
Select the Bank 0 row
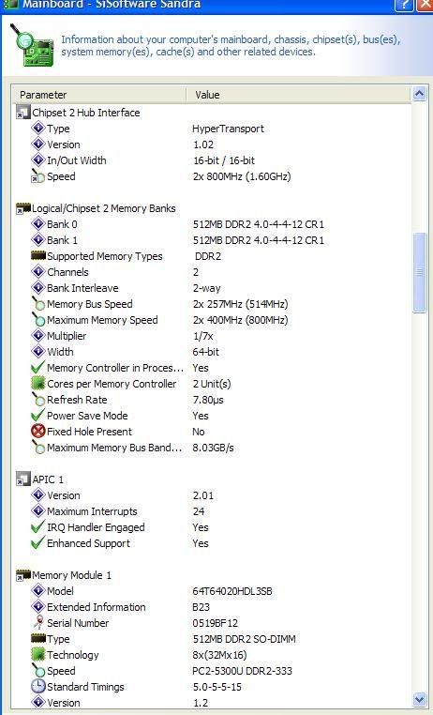pos(212,224)
